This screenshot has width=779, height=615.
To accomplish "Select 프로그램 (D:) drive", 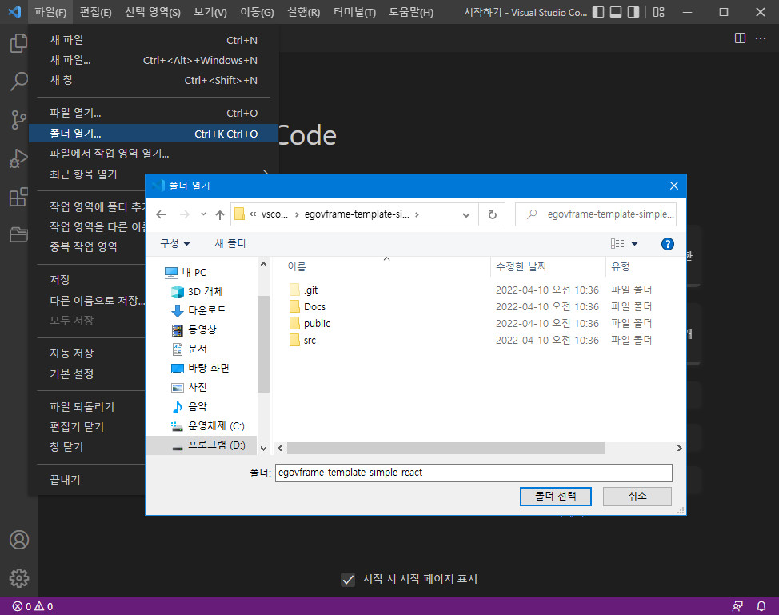I will pos(202,445).
